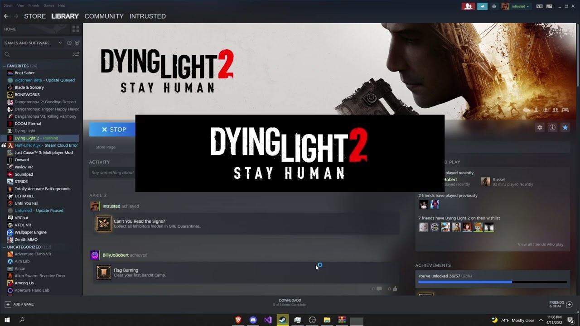Open Friends & Chat
Screen dimensions: 580x326
point(561,304)
